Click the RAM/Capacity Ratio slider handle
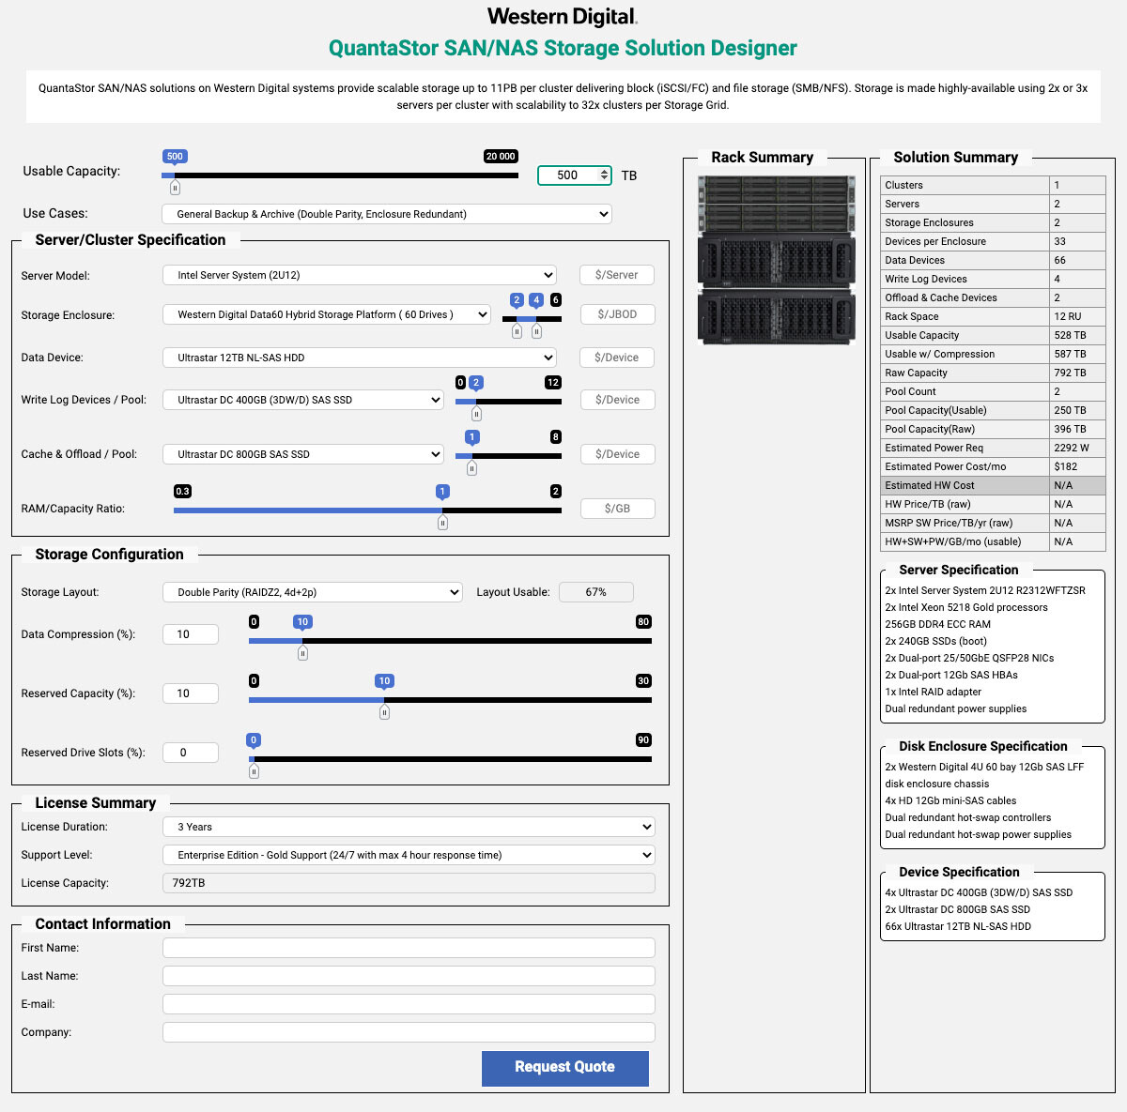Viewport: 1127px width, 1112px height. tap(442, 523)
